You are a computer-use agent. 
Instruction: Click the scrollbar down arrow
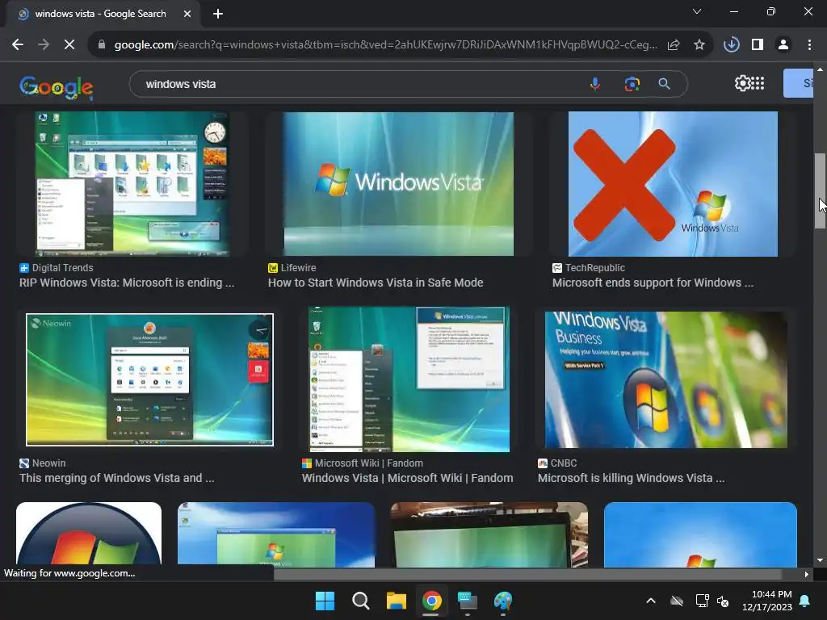click(x=820, y=560)
